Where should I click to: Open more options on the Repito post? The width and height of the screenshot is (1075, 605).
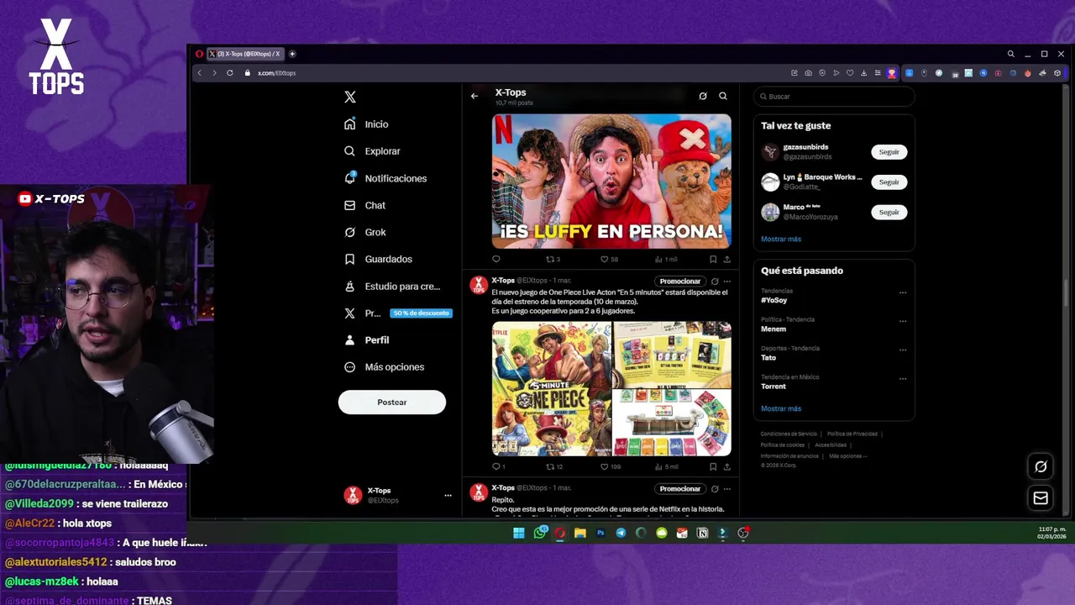(x=727, y=488)
